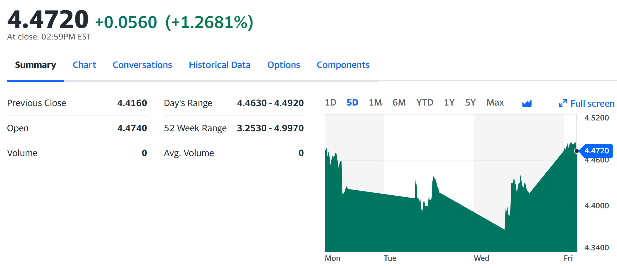Select the 5D chart range
Screen dimensions: 617x268
pyautogui.click(x=352, y=103)
